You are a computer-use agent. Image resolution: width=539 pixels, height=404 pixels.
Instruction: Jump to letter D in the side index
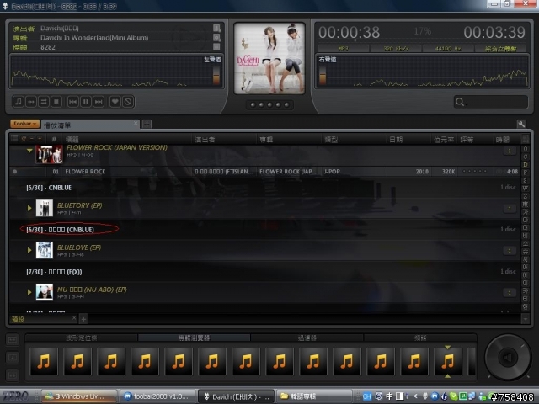[x=526, y=165]
